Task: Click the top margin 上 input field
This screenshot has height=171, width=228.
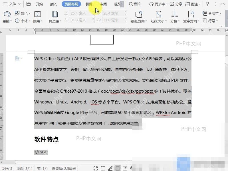Action: click(x=82, y=13)
